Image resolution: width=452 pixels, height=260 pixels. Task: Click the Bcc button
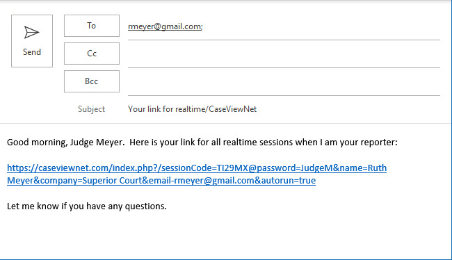(x=92, y=81)
